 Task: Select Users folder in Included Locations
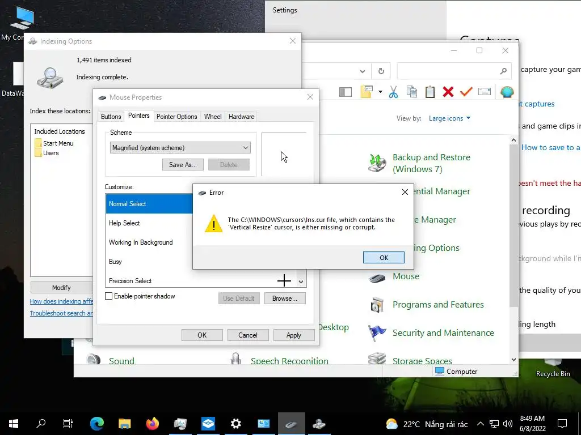click(x=47, y=153)
